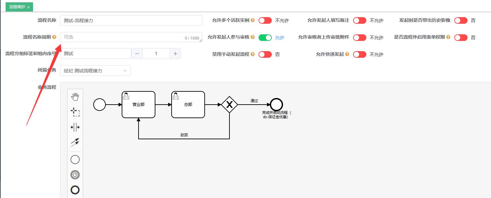Image resolution: width=491 pixels, height=198 pixels.
Task: Toggle 允许发起人参与审核 switch off
Action: pyautogui.click(x=265, y=38)
